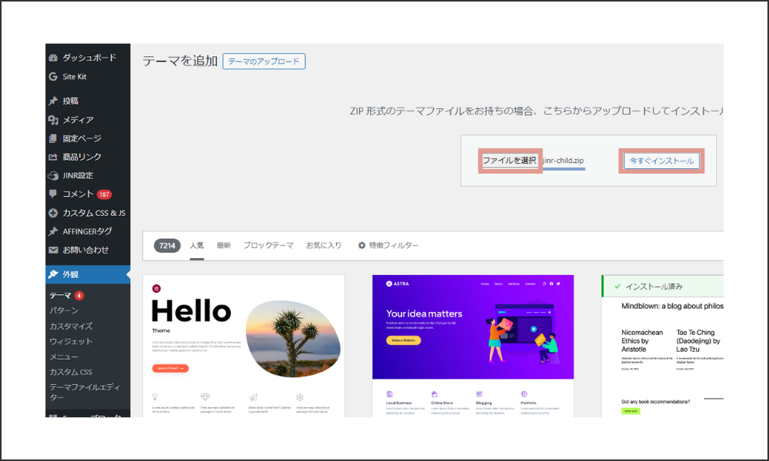Click the envelope icon beside お問い合わせ

click(x=53, y=250)
